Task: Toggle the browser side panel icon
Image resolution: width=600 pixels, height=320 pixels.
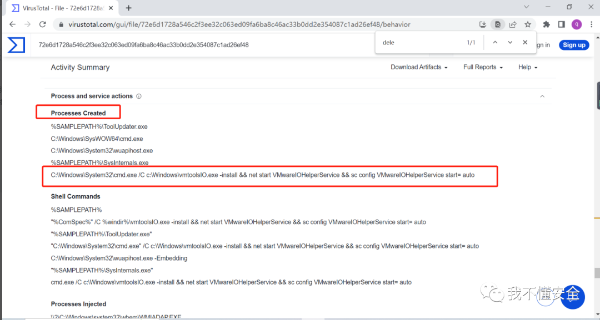Action: 561,24
